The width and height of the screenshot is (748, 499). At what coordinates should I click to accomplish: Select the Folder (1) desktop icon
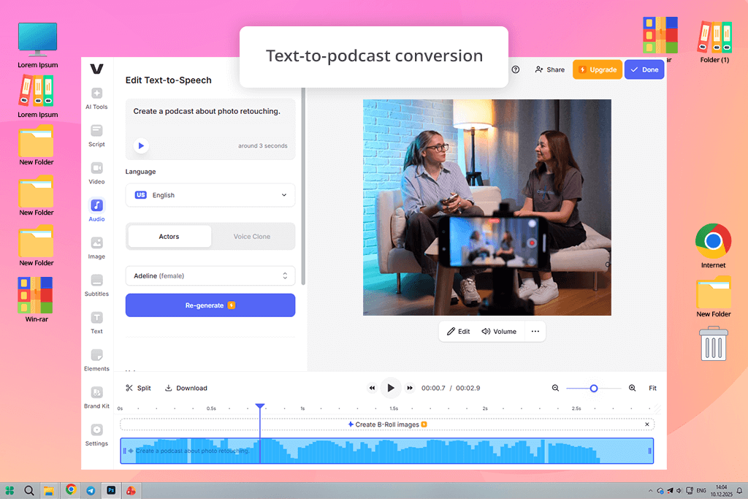tap(714, 42)
